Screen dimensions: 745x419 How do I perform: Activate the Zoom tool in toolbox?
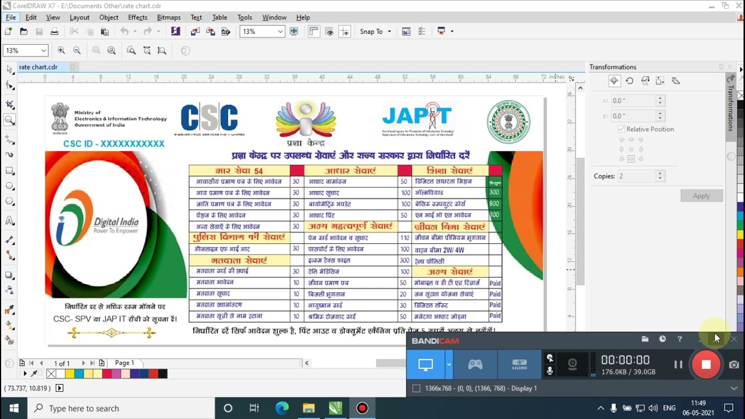tap(9, 120)
